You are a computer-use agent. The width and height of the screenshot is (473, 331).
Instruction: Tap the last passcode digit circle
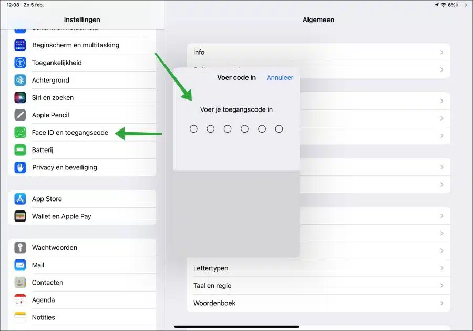[x=279, y=129]
